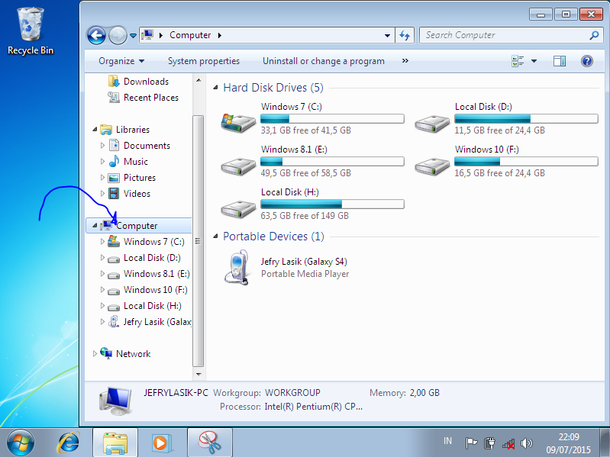Click the Action Center flag tray icon

click(x=471, y=443)
